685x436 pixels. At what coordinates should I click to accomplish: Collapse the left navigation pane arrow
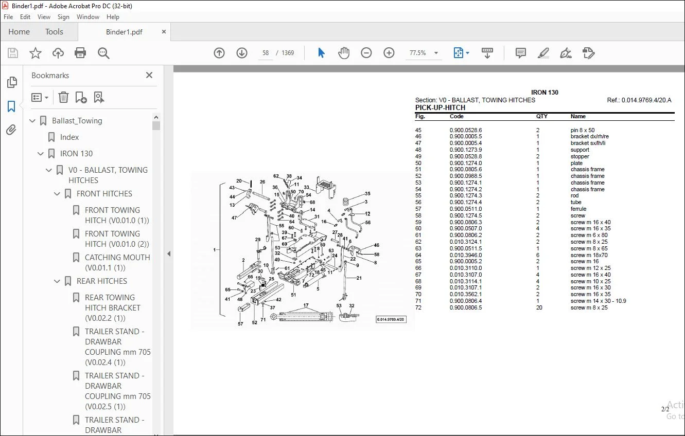(x=168, y=253)
